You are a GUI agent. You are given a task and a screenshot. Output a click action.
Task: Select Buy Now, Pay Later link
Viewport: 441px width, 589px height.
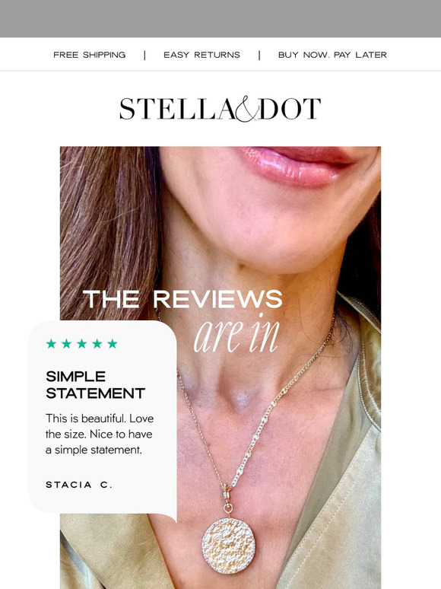coord(332,55)
